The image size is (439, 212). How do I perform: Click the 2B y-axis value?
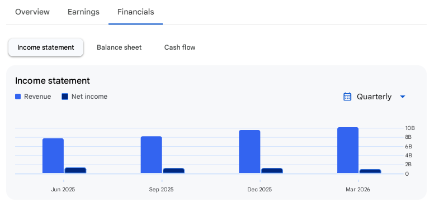point(408,165)
